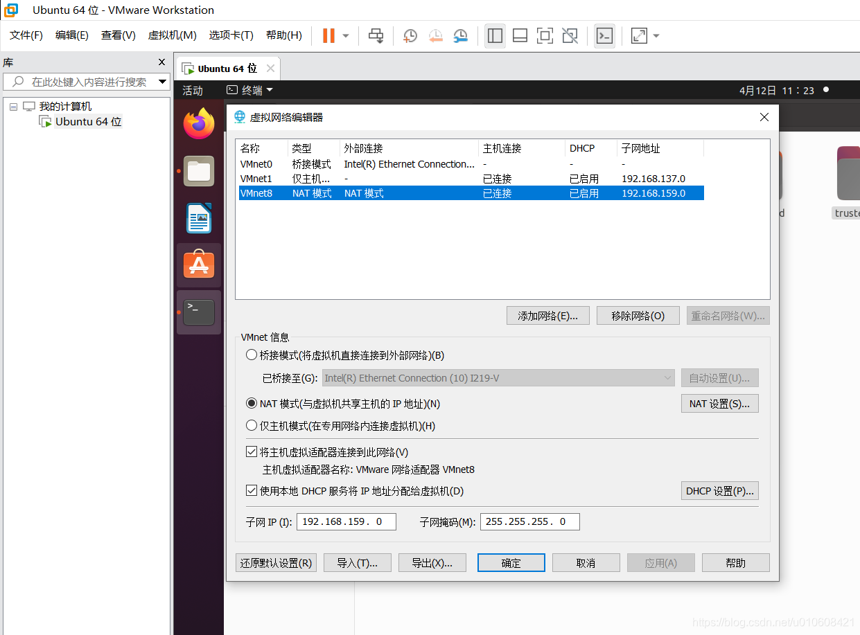Send Ctrl+Alt+Del to the virtual machine
Viewport: 860px width, 635px height.
376,35
